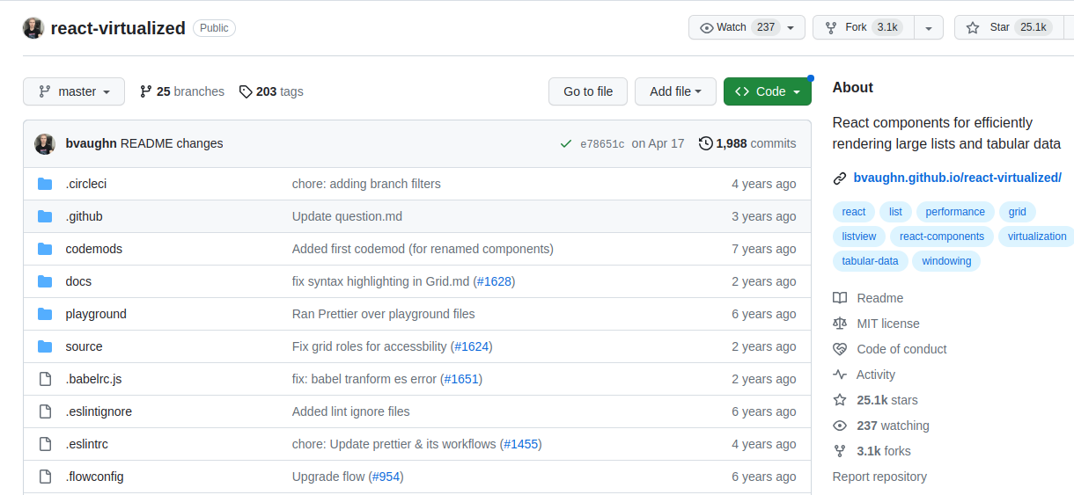Click the source folder icon
The height and width of the screenshot is (495, 1074).
pyautogui.click(x=46, y=346)
